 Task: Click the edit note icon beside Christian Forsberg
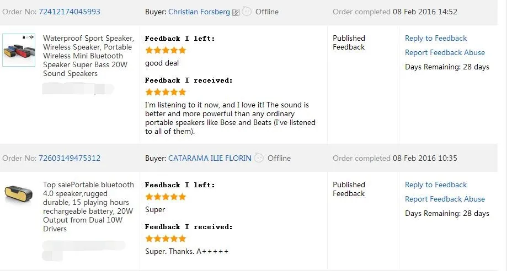pyautogui.click(x=236, y=12)
